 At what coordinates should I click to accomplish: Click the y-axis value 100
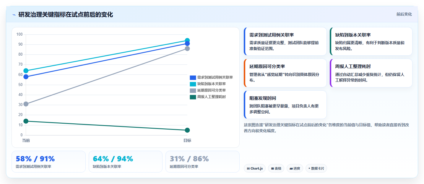(x=20, y=34)
